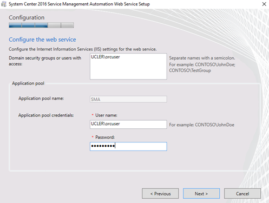Click the domain security groups text box

click(x=128, y=66)
